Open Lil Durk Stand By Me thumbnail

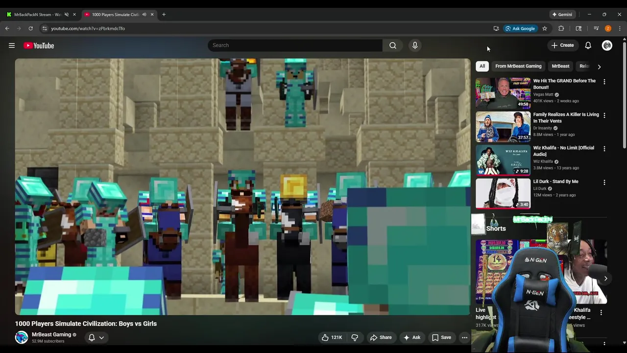point(503,193)
